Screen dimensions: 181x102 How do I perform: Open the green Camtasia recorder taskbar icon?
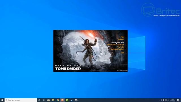coord(67,100)
